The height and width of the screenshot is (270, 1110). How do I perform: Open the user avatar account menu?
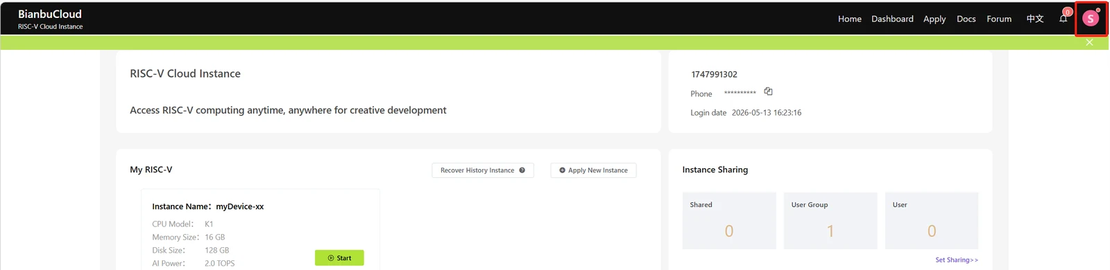click(1091, 19)
